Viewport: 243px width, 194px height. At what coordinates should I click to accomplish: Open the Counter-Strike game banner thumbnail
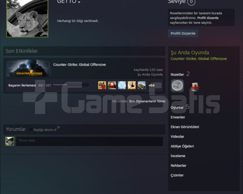pos(29,68)
